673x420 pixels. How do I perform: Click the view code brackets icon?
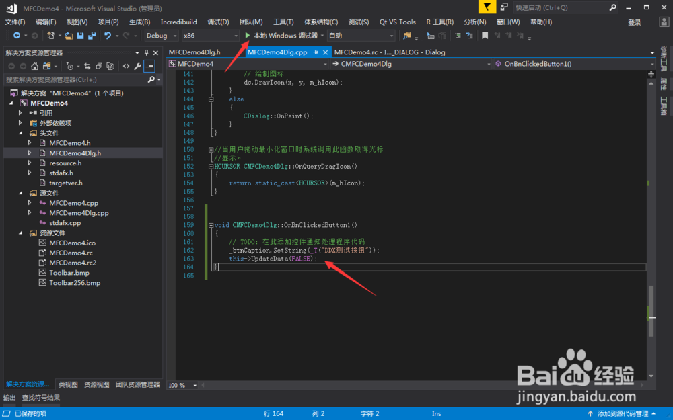tap(126, 66)
